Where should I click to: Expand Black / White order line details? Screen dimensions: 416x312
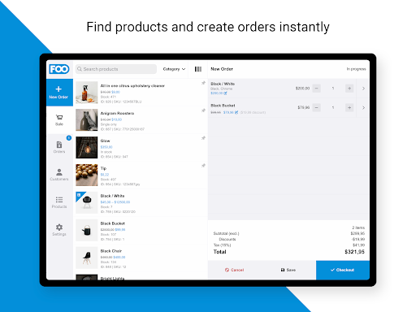[x=363, y=89]
